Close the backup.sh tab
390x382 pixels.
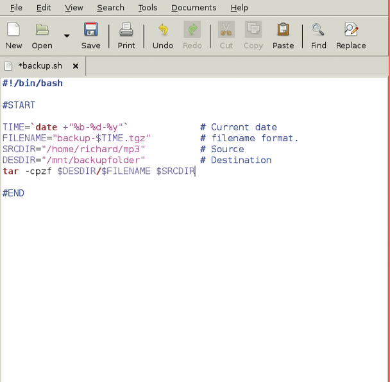[x=75, y=66]
